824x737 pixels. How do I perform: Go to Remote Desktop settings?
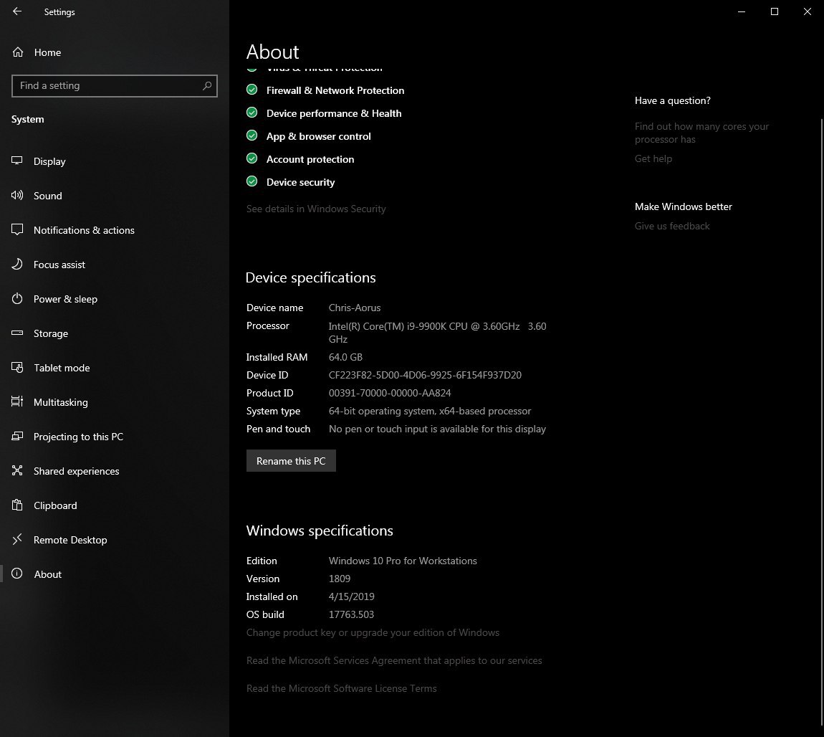tap(115, 540)
